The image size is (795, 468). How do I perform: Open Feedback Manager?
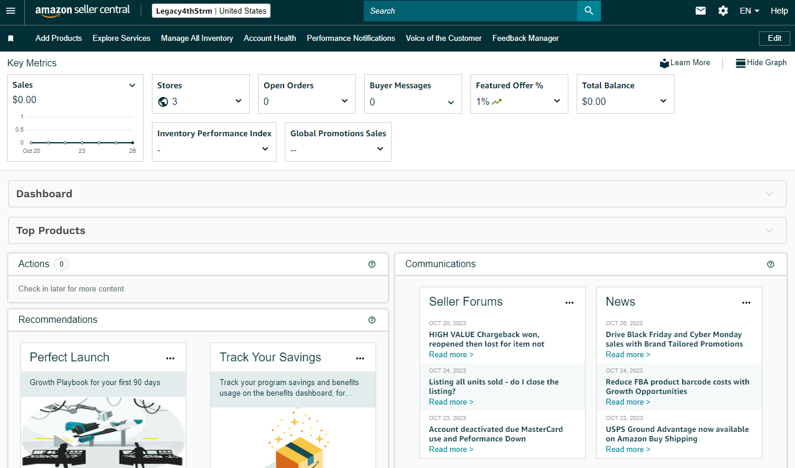[526, 39]
